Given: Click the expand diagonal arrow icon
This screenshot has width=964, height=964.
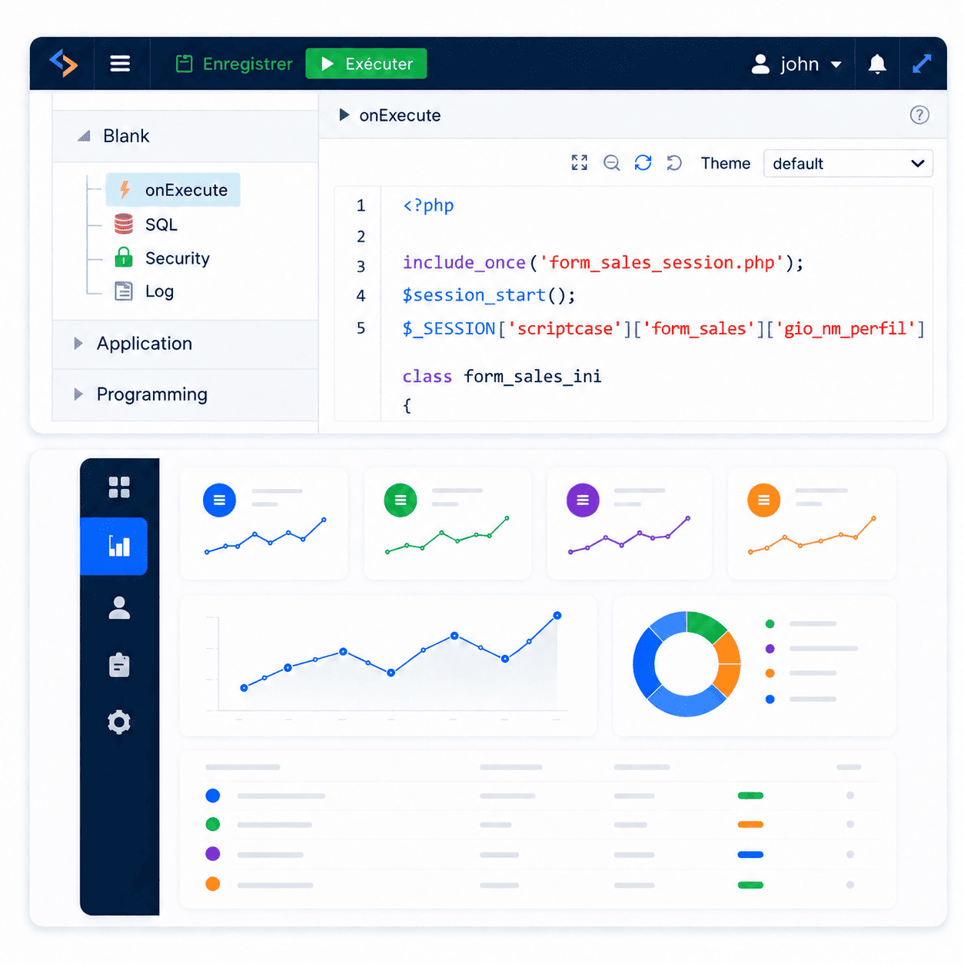Looking at the screenshot, I should coord(922,64).
